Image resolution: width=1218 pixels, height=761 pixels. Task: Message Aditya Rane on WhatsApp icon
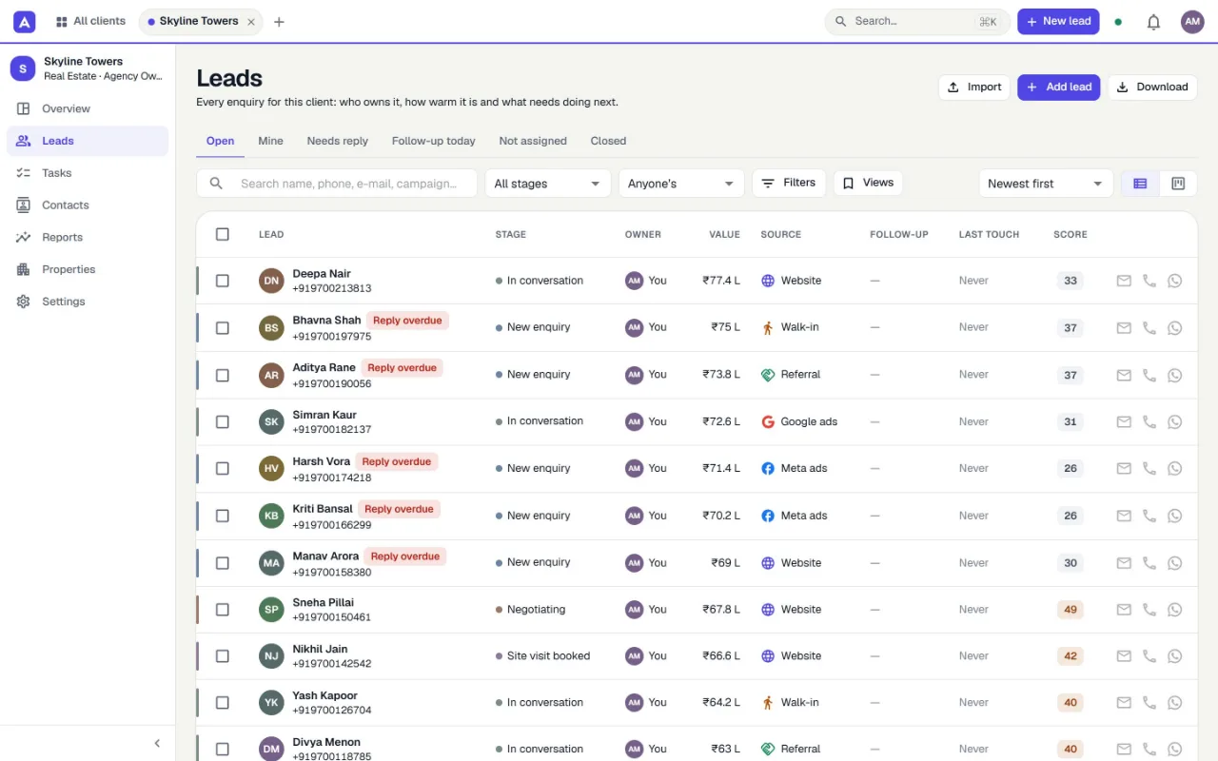tap(1175, 375)
